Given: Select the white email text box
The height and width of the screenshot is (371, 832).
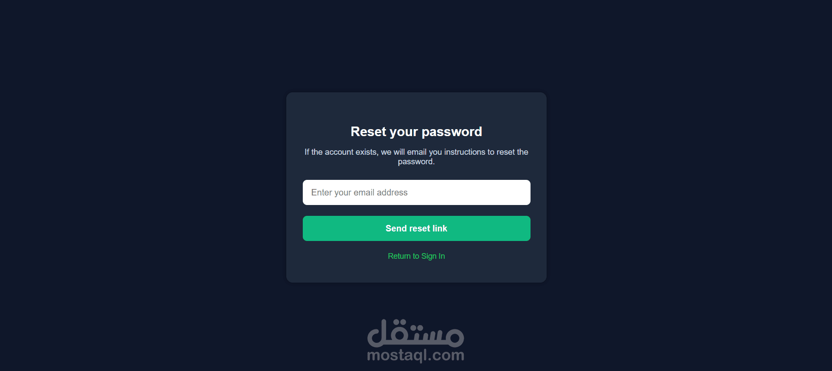Looking at the screenshot, I should click(x=416, y=192).
